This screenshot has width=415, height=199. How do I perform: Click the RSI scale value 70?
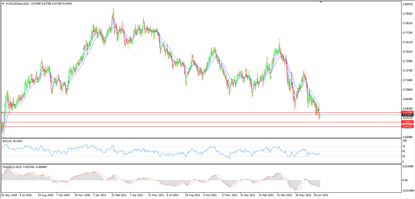404,146
